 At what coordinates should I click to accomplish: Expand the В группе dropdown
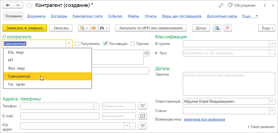(272, 44)
